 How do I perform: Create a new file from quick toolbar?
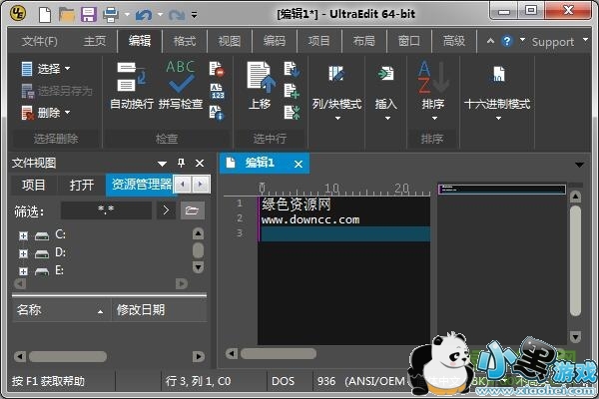coord(45,15)
